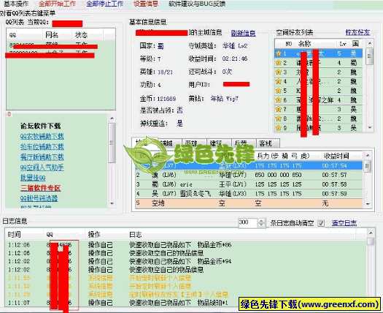The width and height of the screenshot is (383, 313).
Task: Click 状态 column header in QQ list
Action: coord(88,35)
